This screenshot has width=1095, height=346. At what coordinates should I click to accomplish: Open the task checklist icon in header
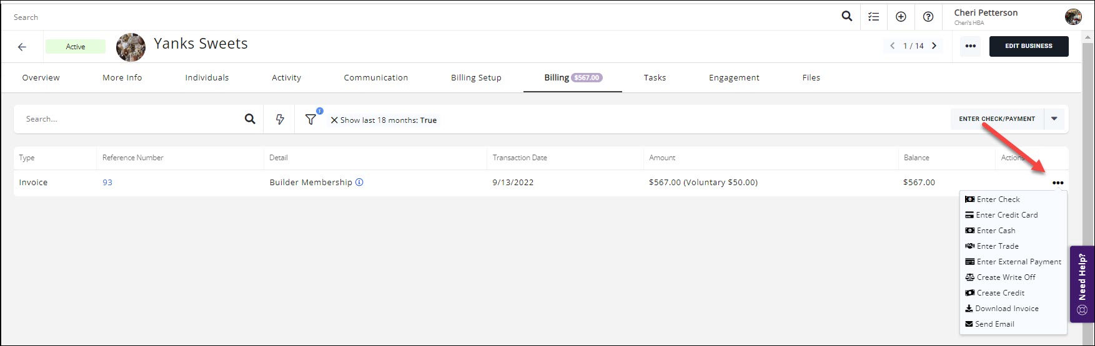pyautogui.click(x=873, y=17)
